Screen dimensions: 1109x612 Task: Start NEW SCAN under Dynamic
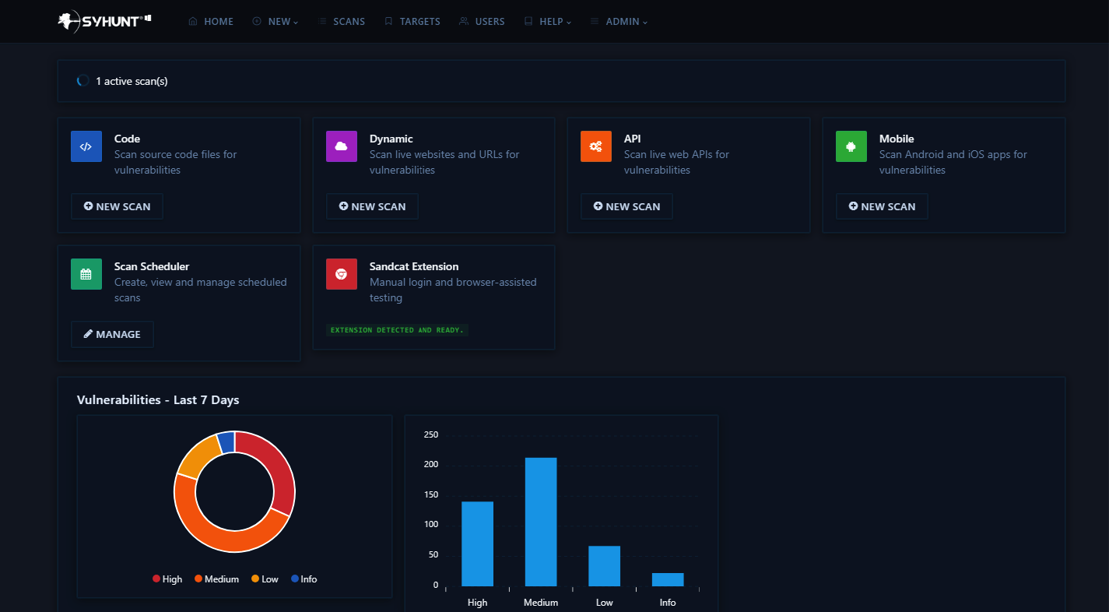click(x=372, y=206)
